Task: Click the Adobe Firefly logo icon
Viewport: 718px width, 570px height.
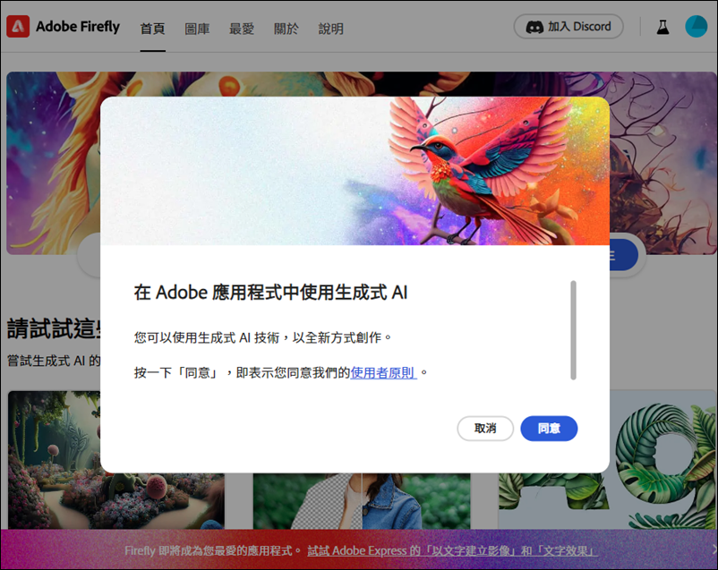Action: (x=18, y=27)
